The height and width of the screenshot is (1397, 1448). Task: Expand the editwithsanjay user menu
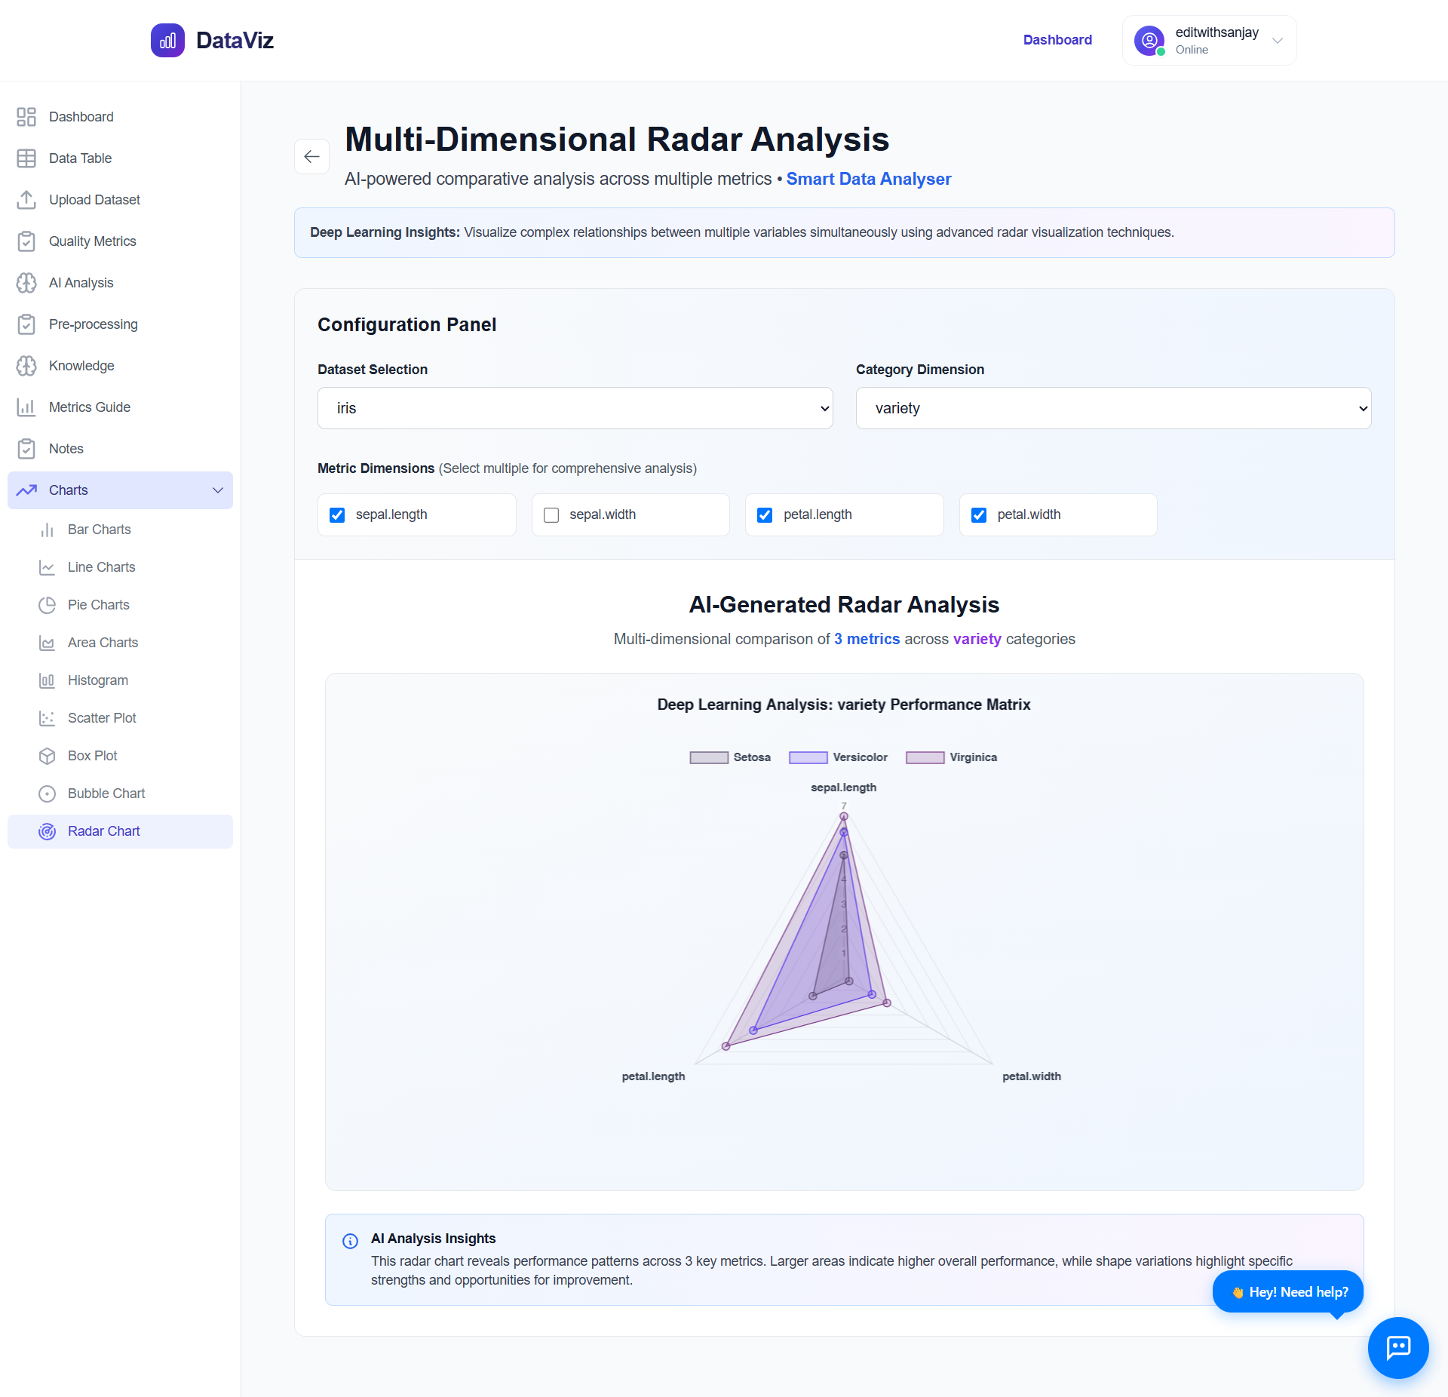(x=1209, y=41)
